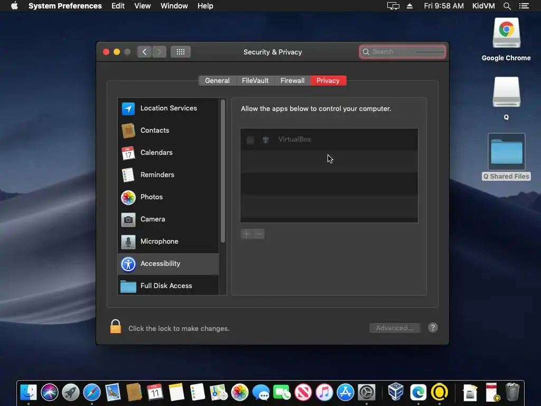Click the clock showing Fri 9:58 AM

pyautogui.click(x=443, y=6)
